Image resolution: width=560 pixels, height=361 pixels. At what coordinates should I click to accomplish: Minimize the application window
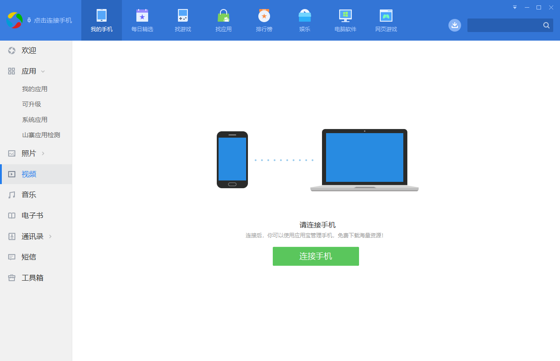point(527,7)
